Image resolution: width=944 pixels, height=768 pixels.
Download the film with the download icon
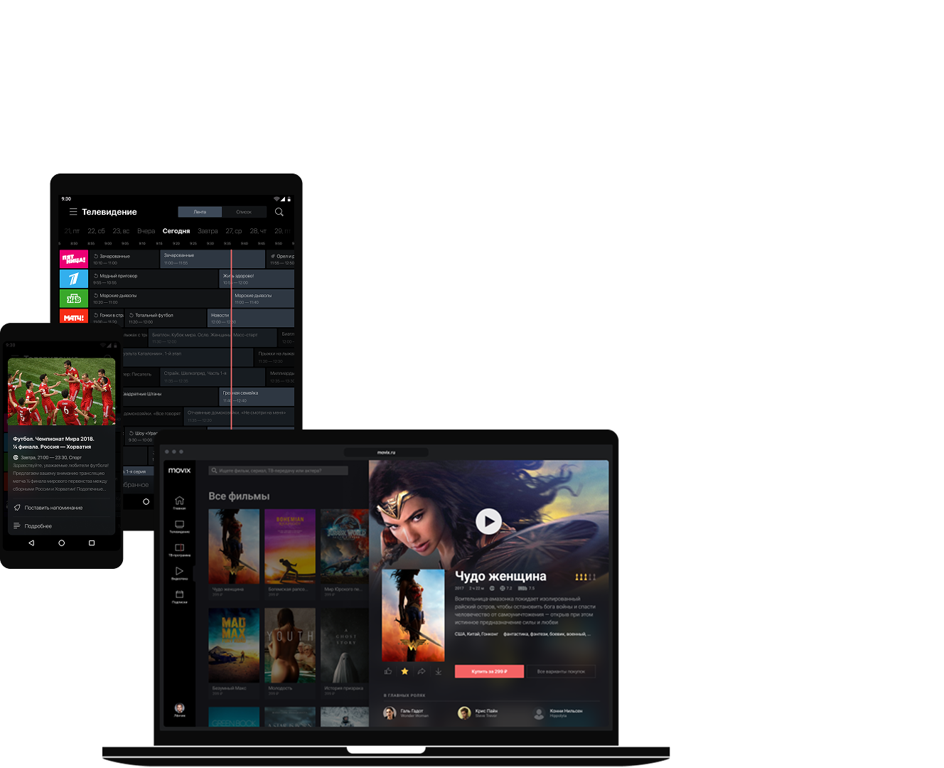tap(439, 671)
